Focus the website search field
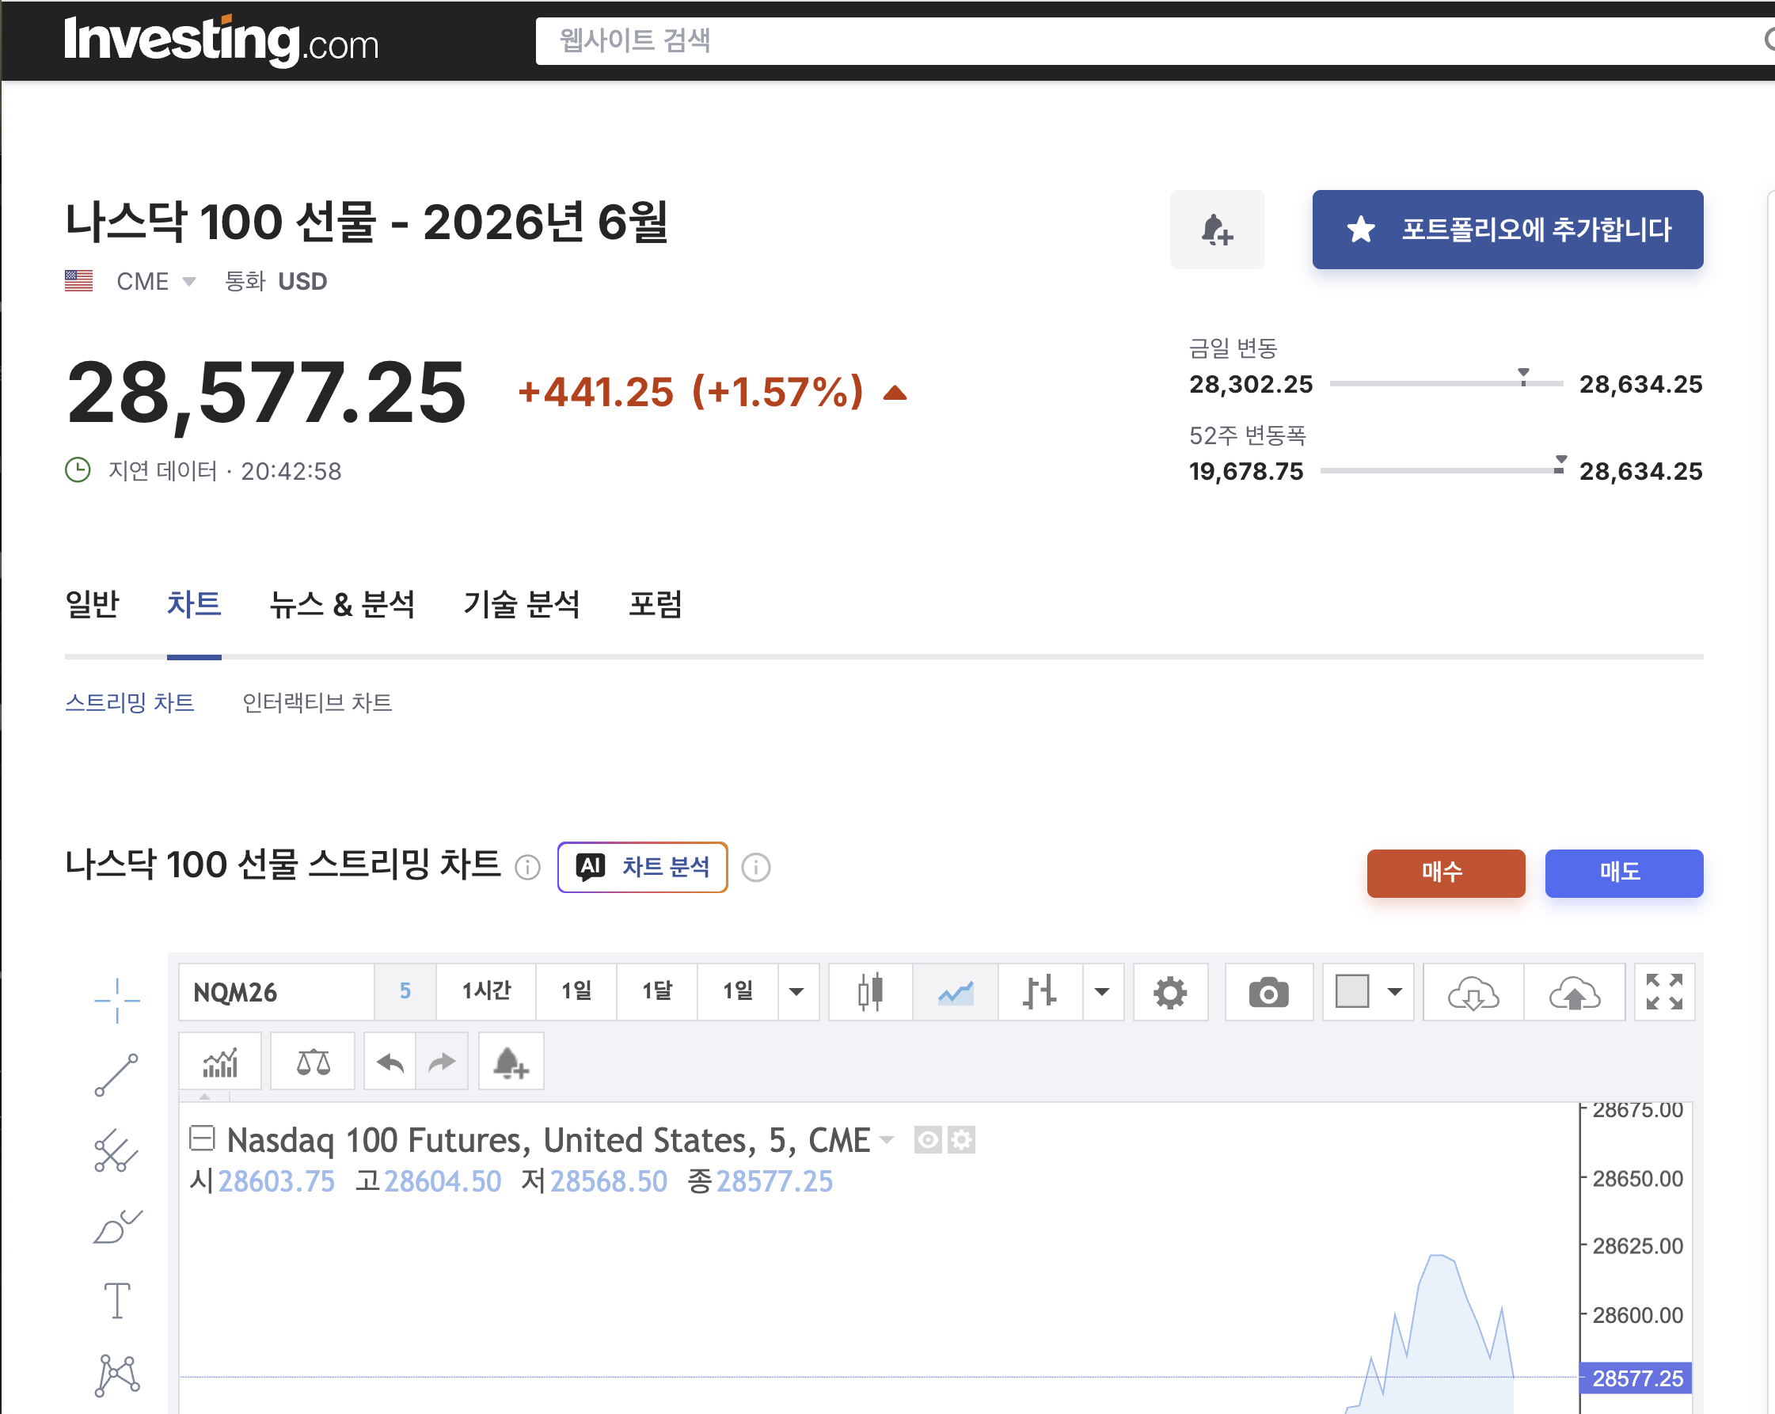This screenshot has height=1414, width=1775. 1153,40
